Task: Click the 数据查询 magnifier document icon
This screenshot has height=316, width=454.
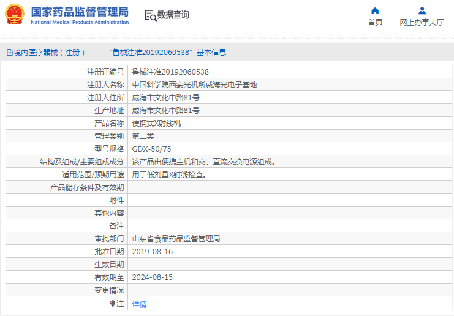Action: point(150,15)
